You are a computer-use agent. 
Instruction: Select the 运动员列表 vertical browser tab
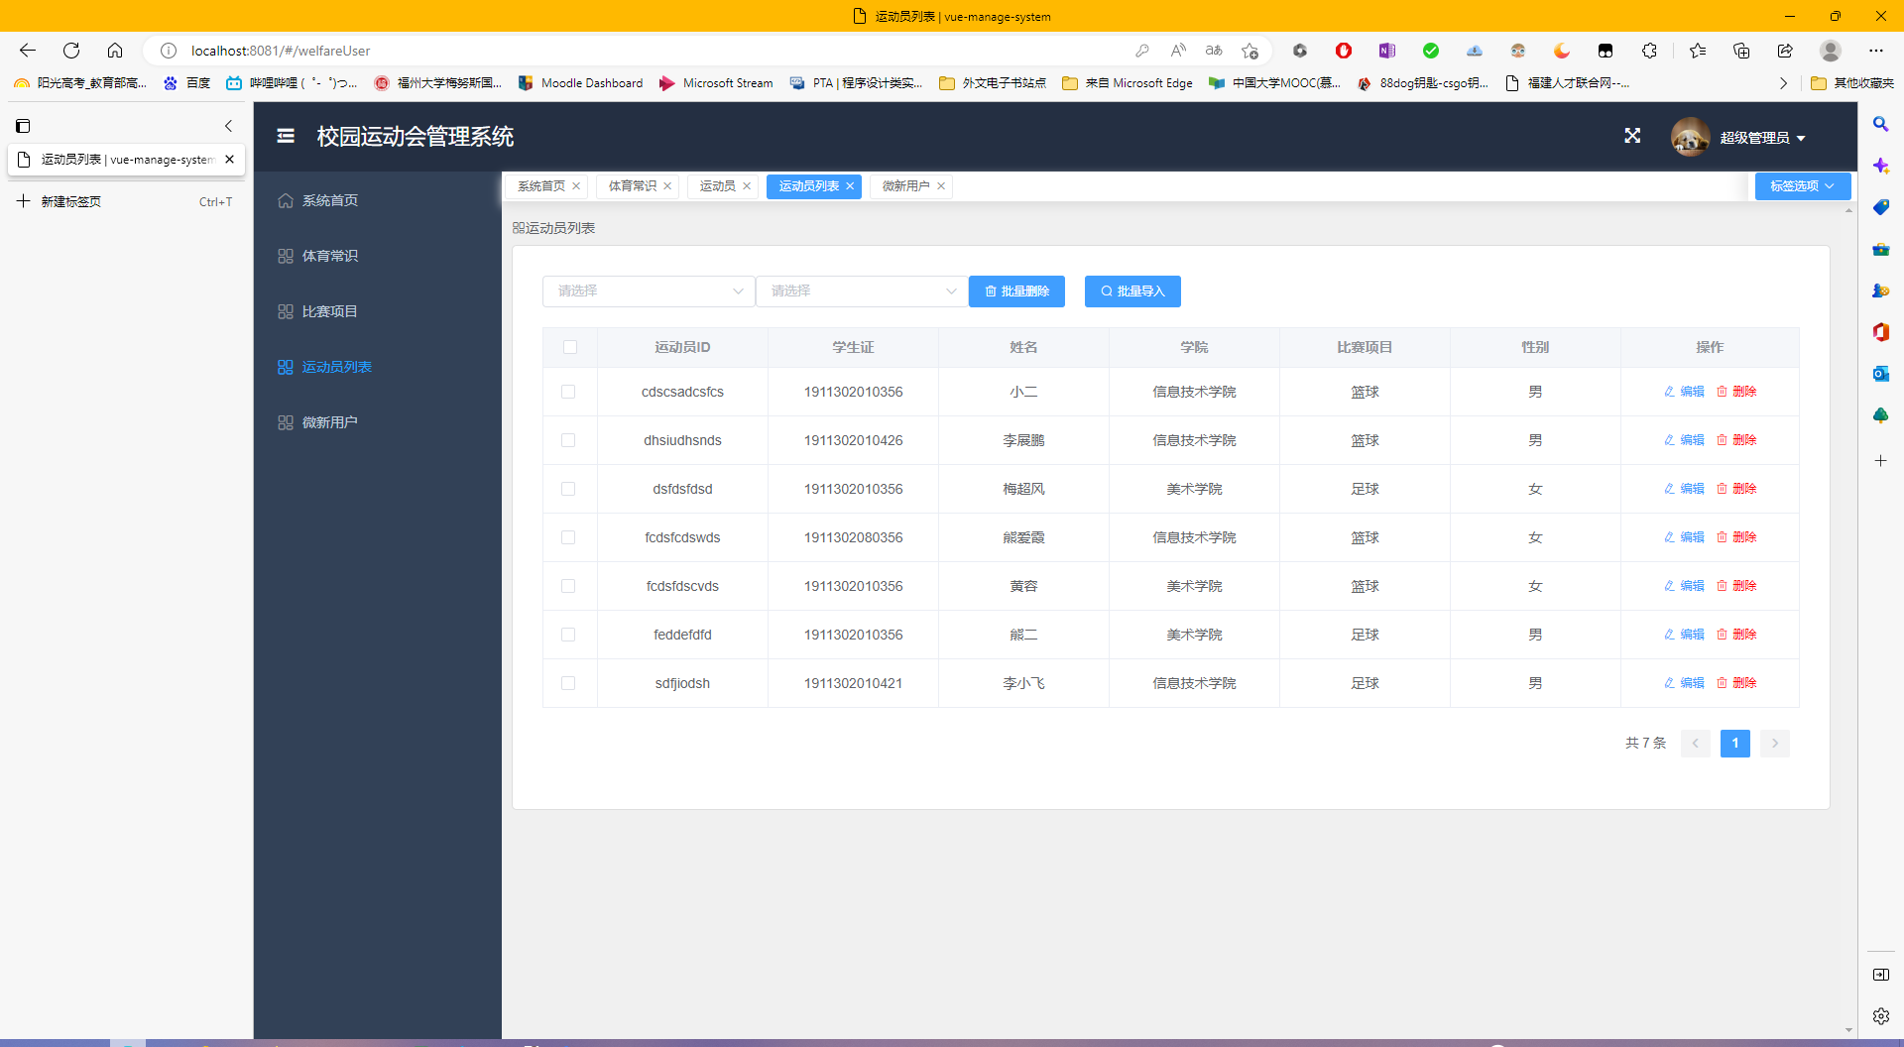[x=126, y=160]
